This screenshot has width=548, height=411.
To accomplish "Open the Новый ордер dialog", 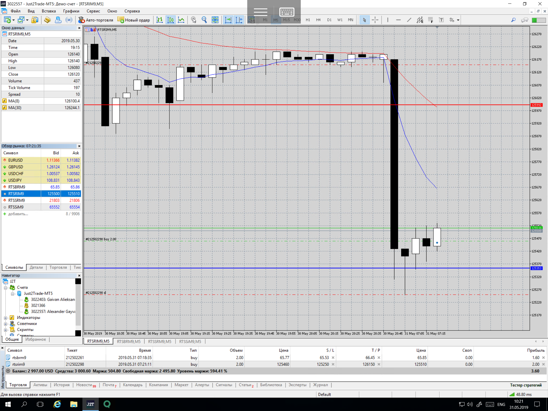I will [x=134, y=20].
